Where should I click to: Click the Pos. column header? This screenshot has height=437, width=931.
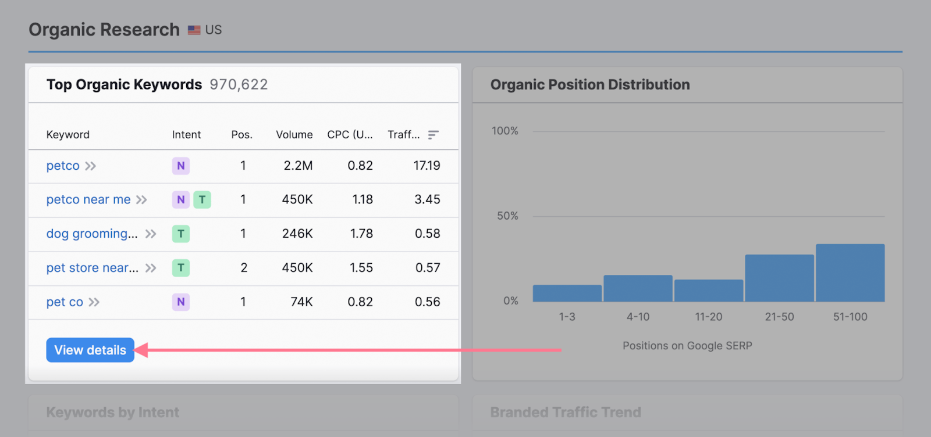pyautogui.click(x=242, y=135)
